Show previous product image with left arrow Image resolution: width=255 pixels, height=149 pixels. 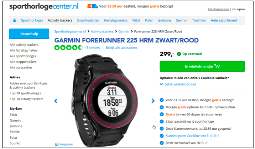[x=56, y=101]
